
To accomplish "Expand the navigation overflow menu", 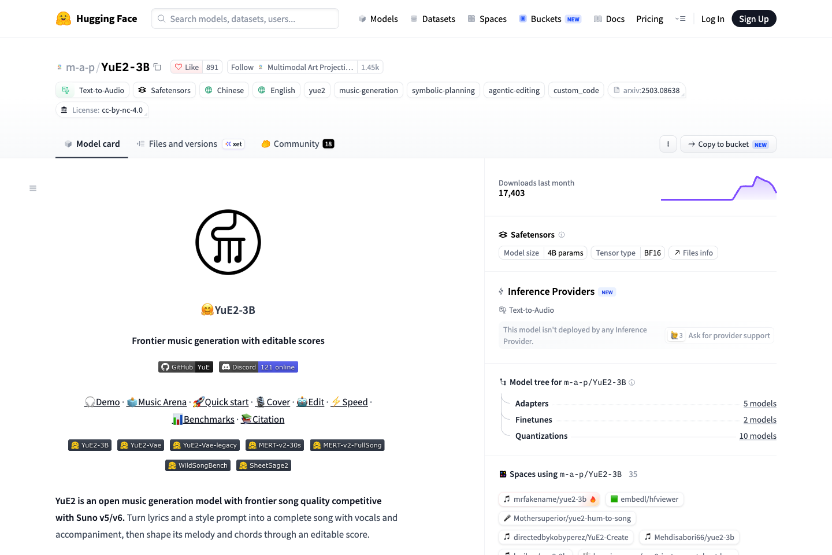I will (x=680, y=18).
